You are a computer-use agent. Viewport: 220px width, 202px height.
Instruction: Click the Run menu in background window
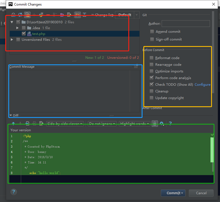3,9
